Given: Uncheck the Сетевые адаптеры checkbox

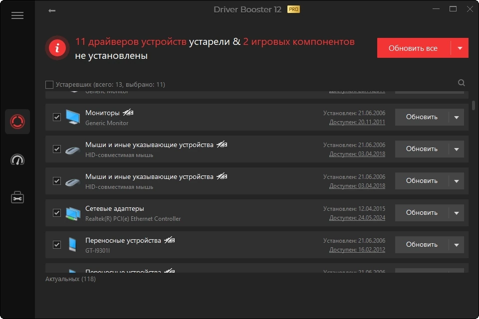Looking at the screenshot, I should pyautogui.click(x=57, y=213).
